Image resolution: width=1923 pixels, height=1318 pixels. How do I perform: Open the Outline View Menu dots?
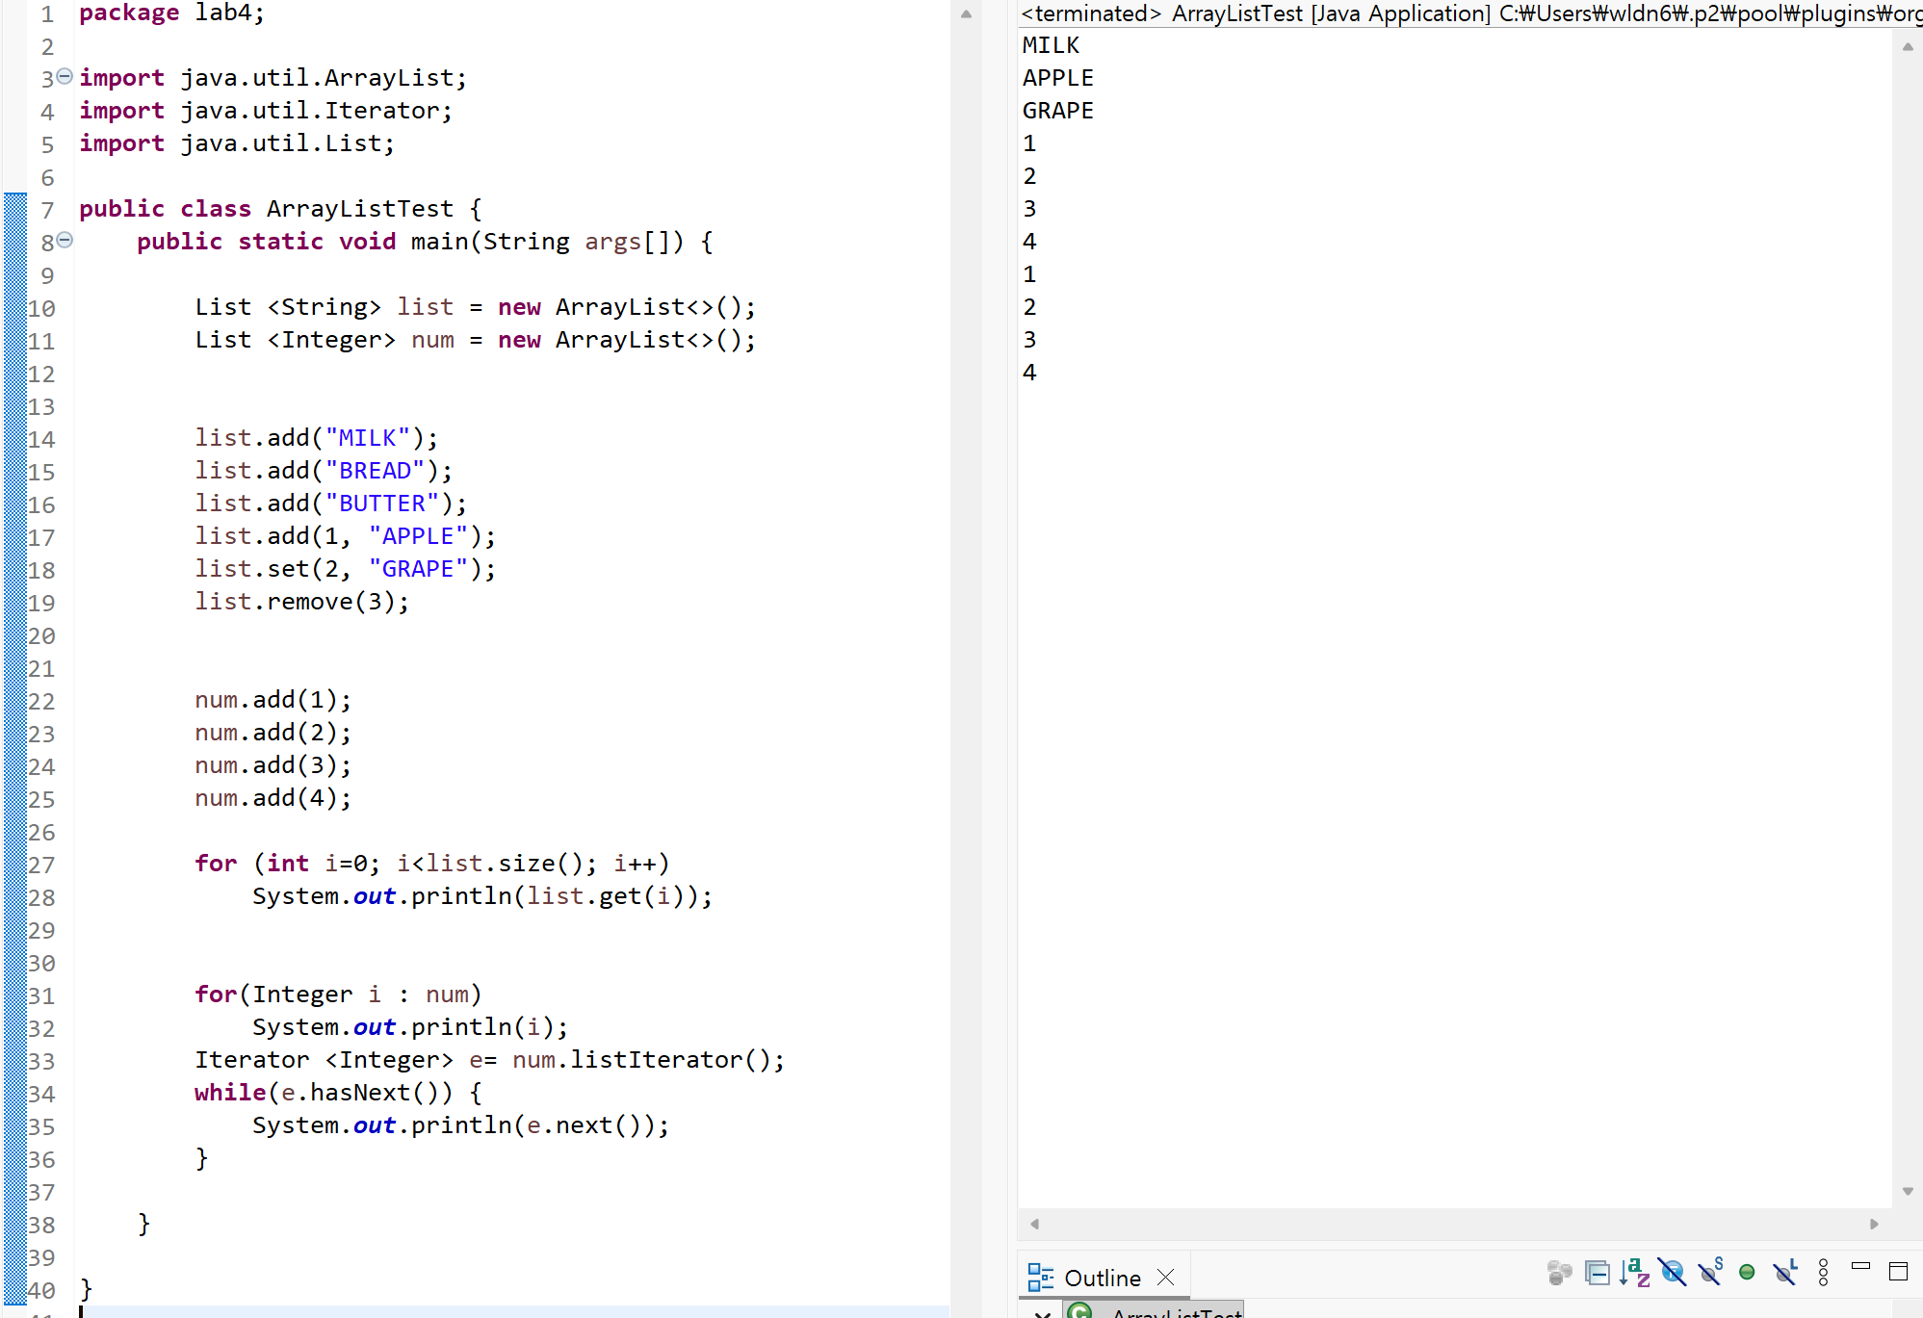click(1823, 1273)
